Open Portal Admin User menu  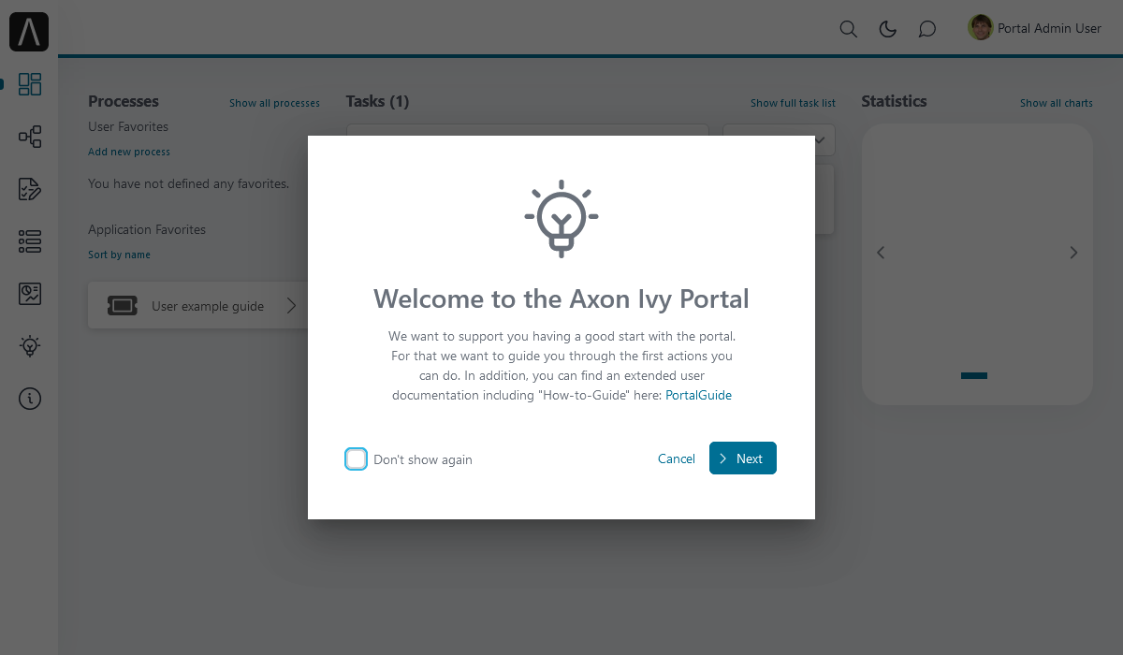(1035, 28)
